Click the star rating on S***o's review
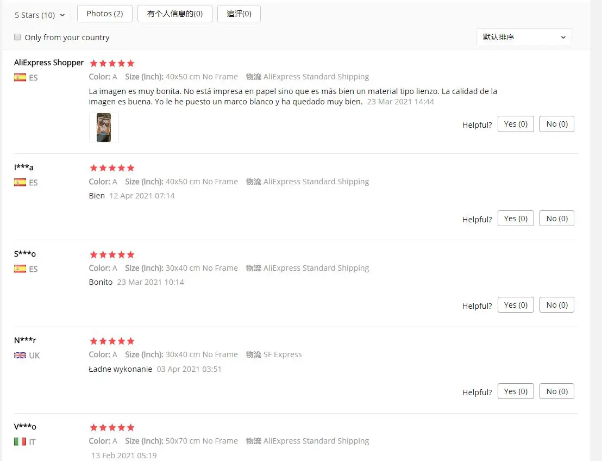 coord(112,255)
